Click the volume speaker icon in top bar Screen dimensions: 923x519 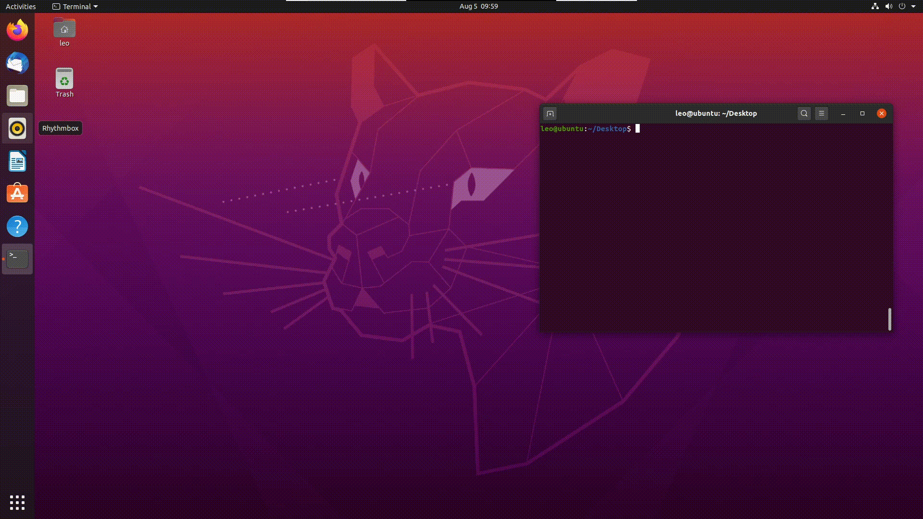tap(889, 6)
